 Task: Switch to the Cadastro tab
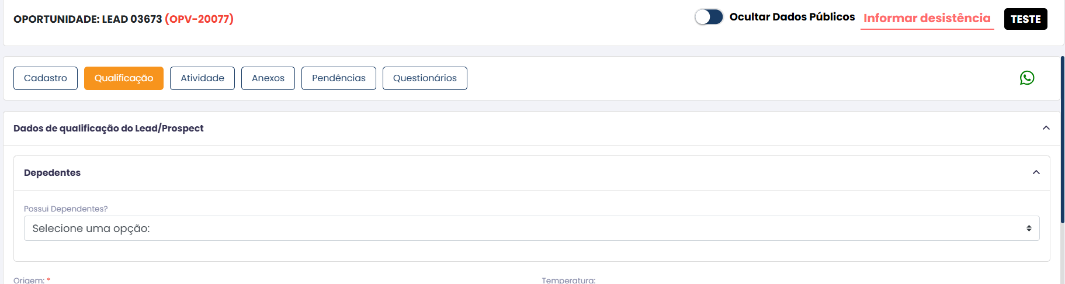tap(46, 78)
